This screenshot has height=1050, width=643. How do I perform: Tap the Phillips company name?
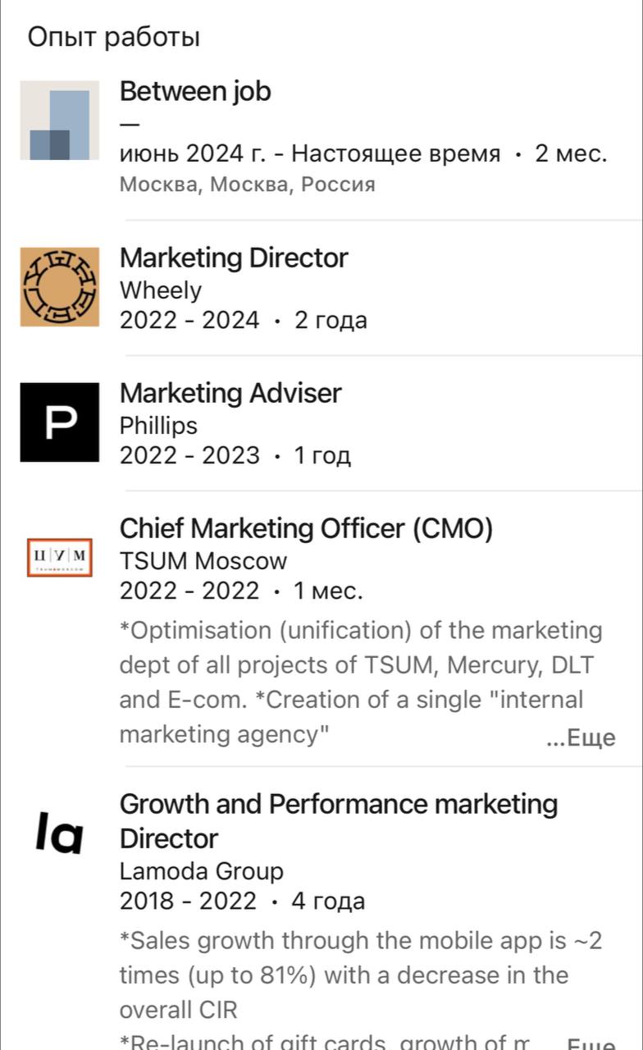[x=158, y=425]
